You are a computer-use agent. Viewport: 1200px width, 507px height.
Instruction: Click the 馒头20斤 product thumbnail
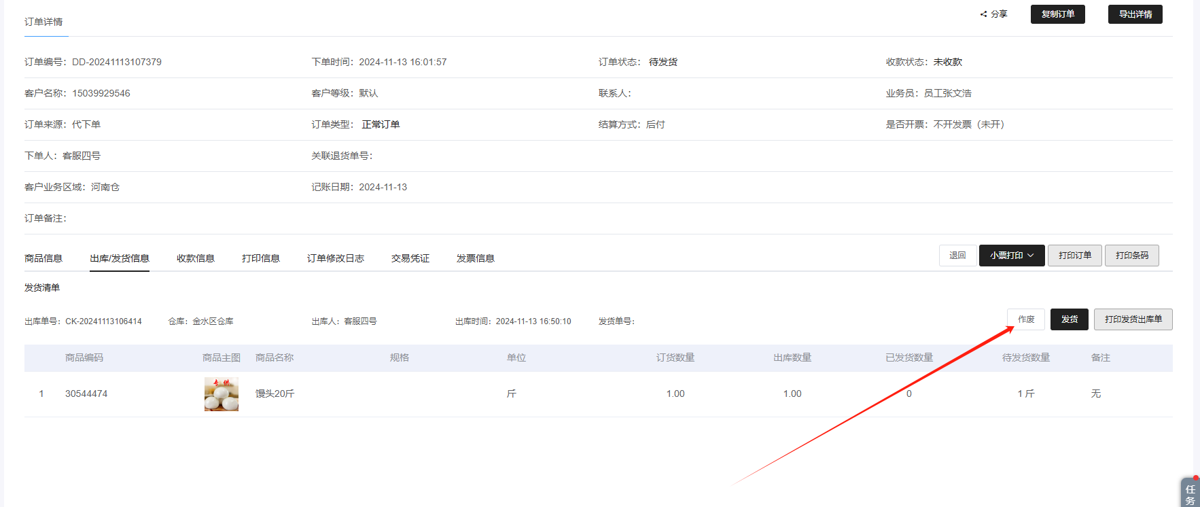(222, 394)
